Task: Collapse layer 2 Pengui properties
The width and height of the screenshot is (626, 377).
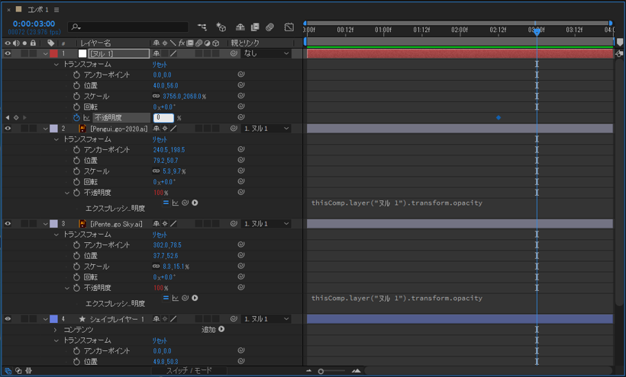Action: coord(45,128)
